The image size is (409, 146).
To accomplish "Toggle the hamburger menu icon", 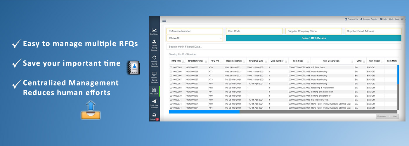I will click(164, 20).
